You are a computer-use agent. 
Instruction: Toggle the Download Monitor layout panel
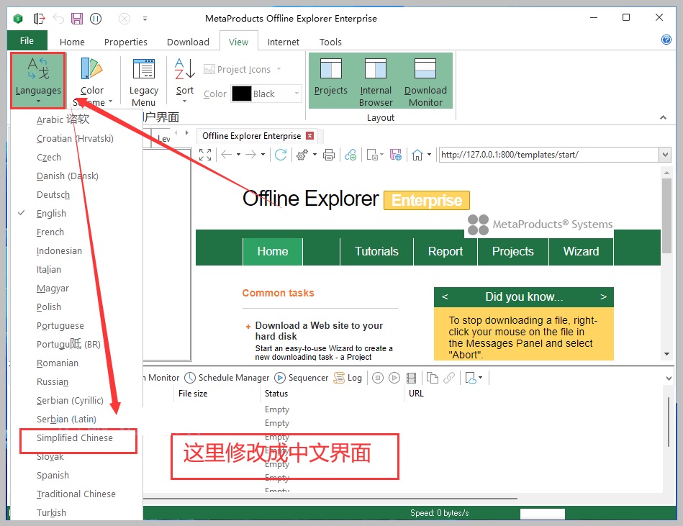pyautogui.click(x=425, y=81)
